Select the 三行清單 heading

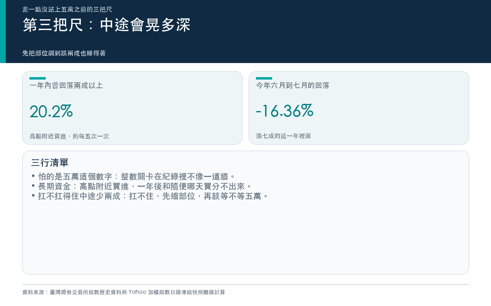click(x=50, y=162)
